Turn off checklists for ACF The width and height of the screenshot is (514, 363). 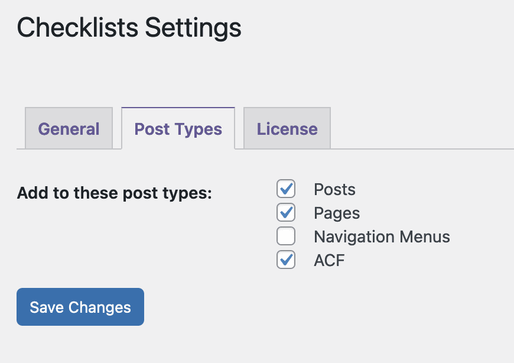tap(285, 260)
